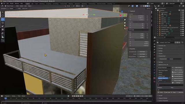Select the Add Cube tool

pyautogui.click(x=3, y=40)
